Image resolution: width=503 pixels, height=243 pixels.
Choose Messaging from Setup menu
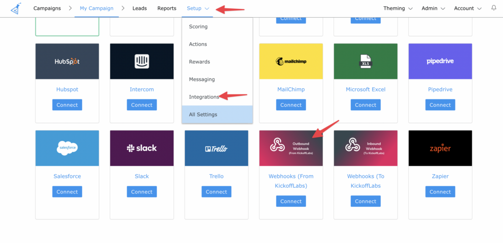pyautogui.click(x=217, y=79)
